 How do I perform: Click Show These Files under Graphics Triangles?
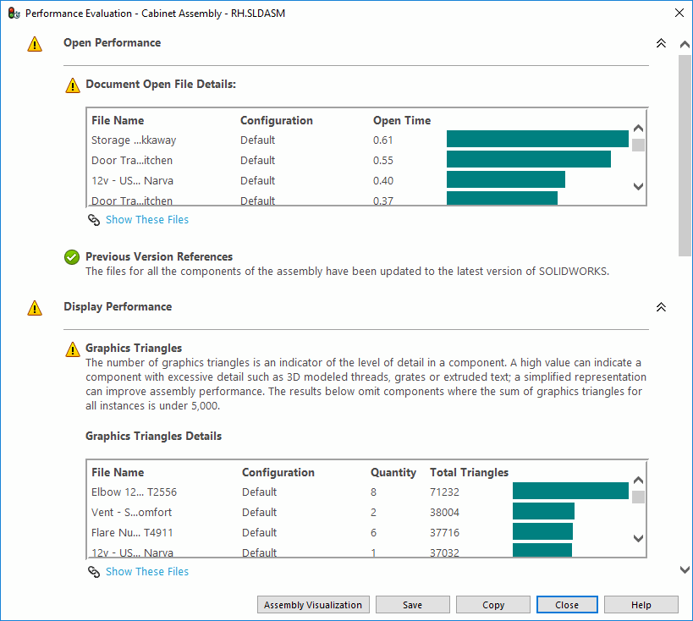click(x=147, y=572)
